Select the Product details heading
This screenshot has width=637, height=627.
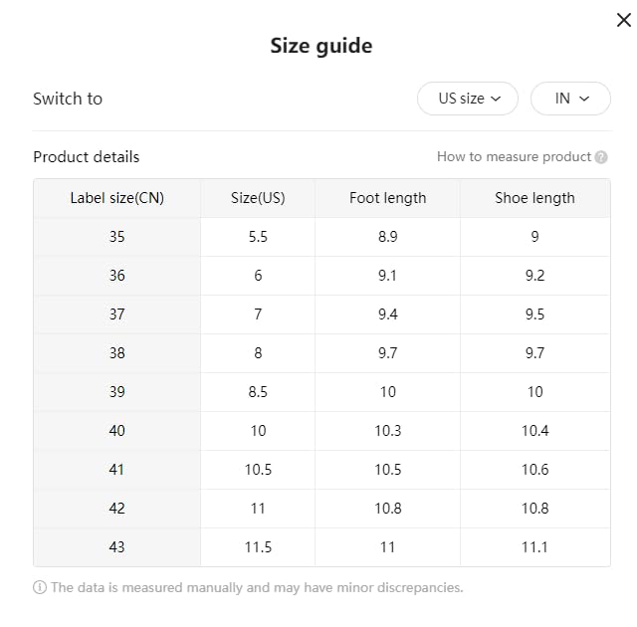87,157
